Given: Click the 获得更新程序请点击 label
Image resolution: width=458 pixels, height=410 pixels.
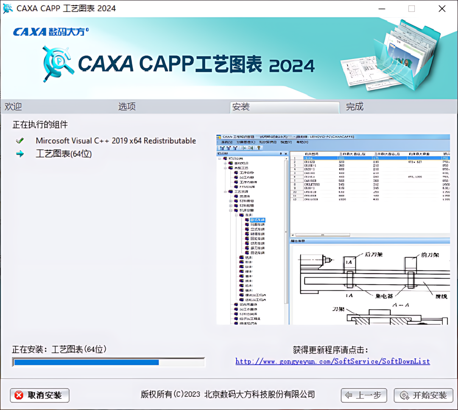Looking at the screenshot, I should (331, 350).
